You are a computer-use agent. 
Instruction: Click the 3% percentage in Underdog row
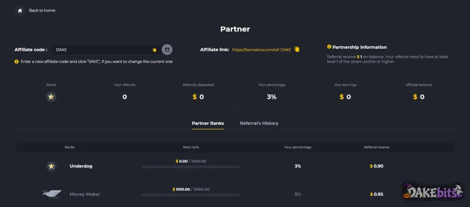[x=297, y=166]
